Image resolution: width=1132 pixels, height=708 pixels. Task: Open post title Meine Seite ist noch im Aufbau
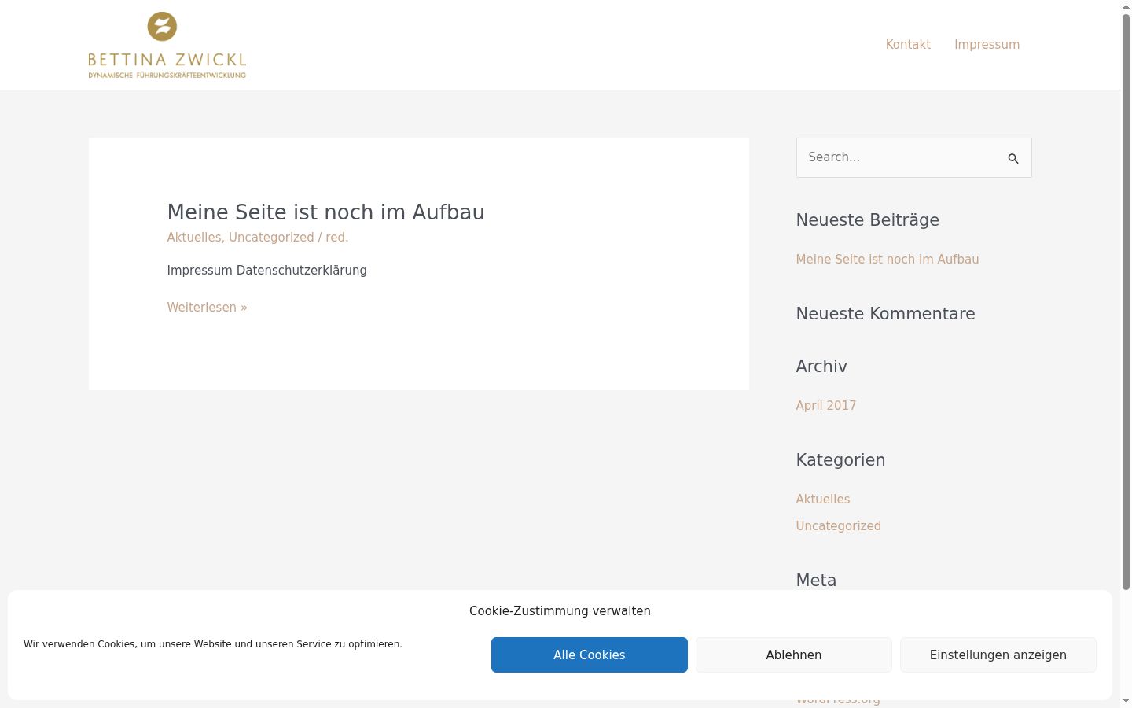(x=325, y=212)
